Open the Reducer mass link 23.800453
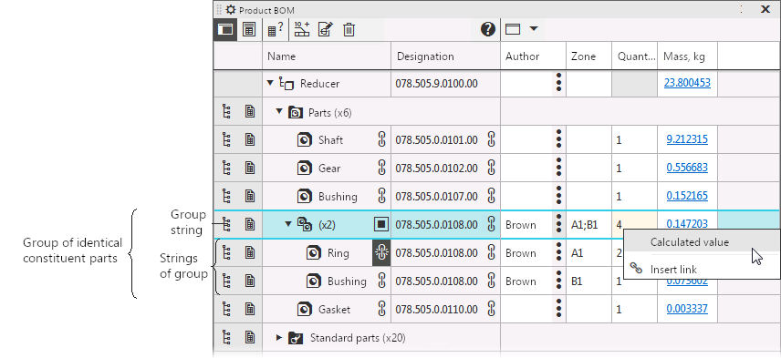This screenshot has width=781, height=358. coord(687,83)
